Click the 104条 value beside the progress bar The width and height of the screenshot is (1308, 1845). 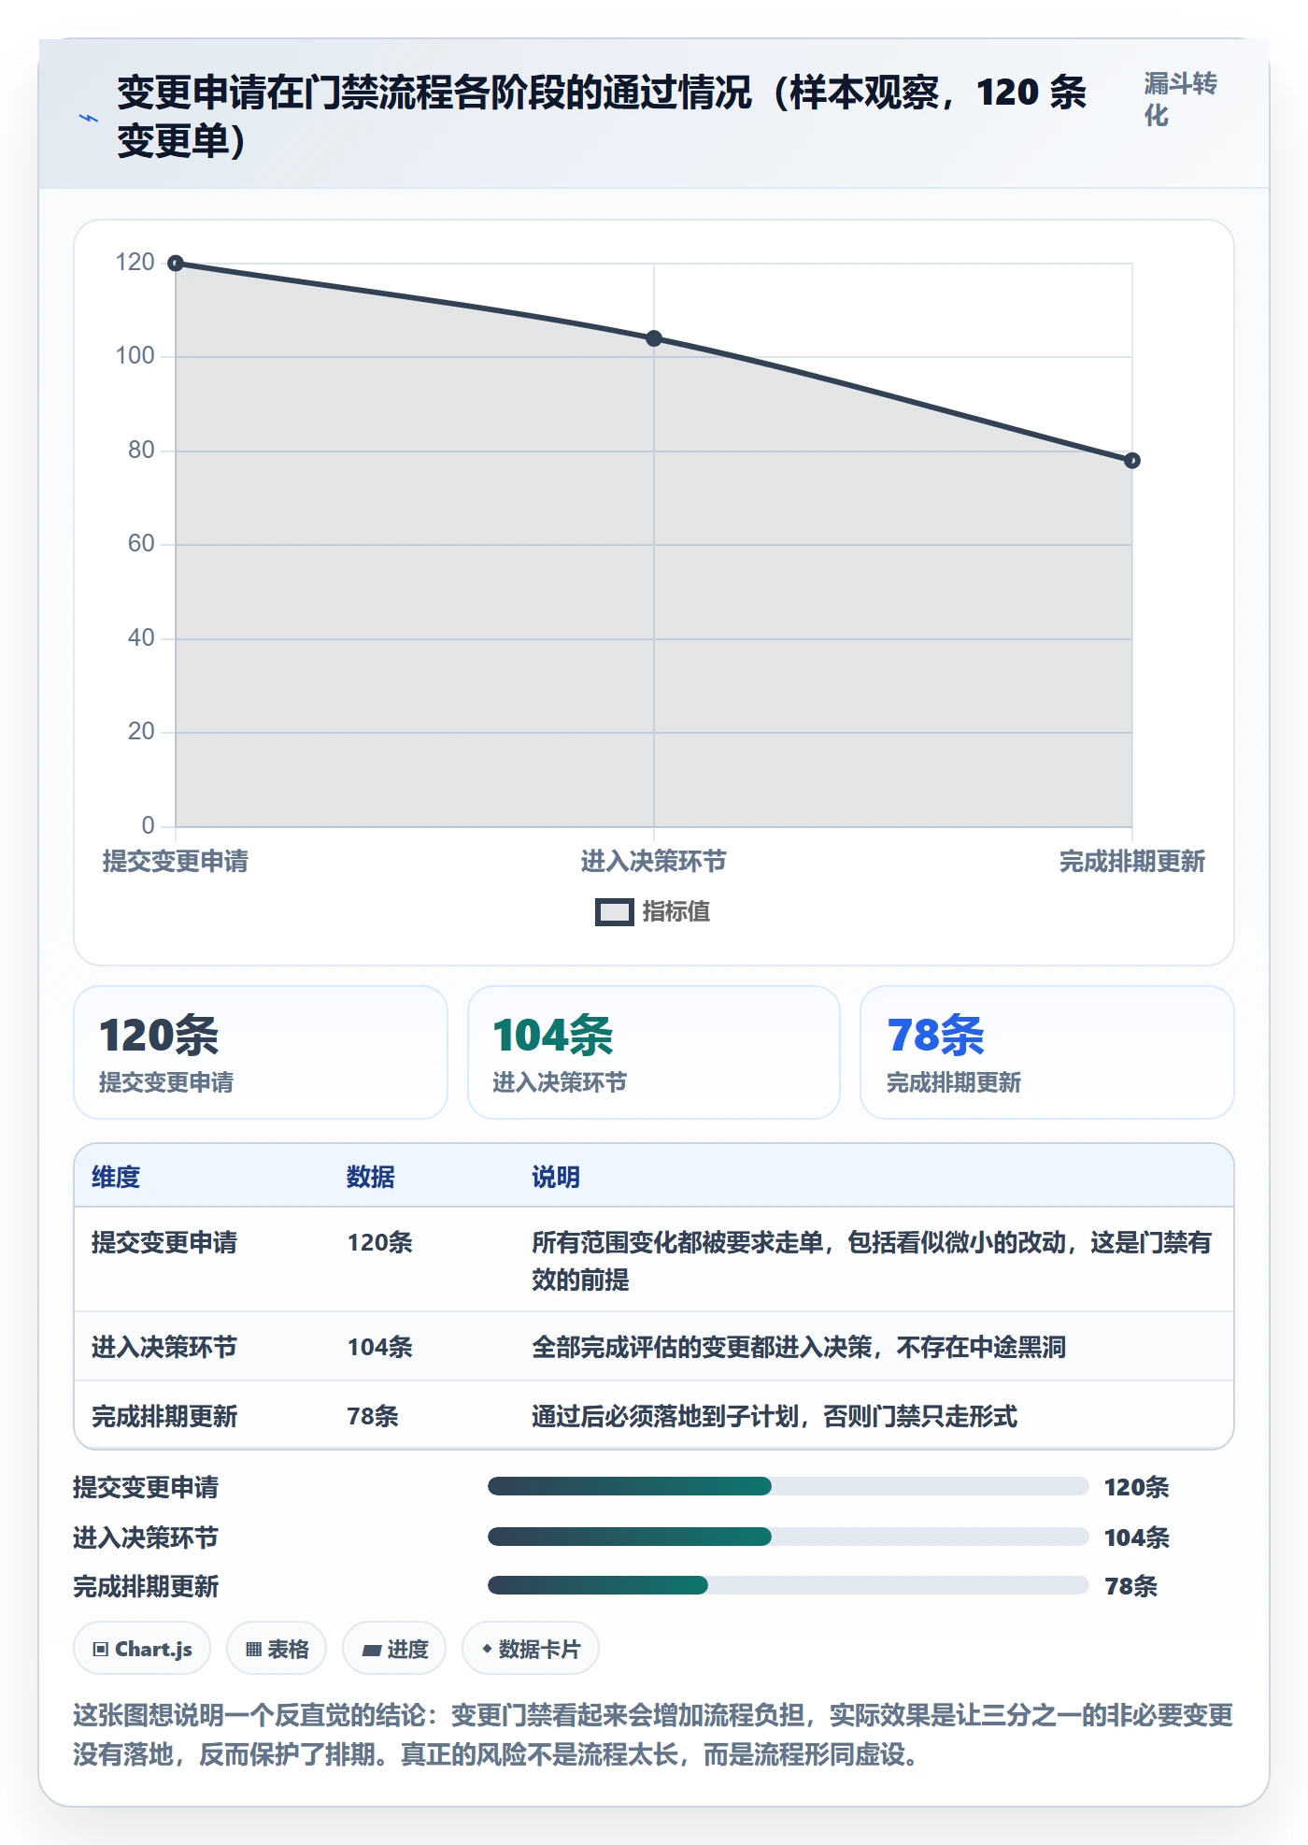[1137, 1537]
